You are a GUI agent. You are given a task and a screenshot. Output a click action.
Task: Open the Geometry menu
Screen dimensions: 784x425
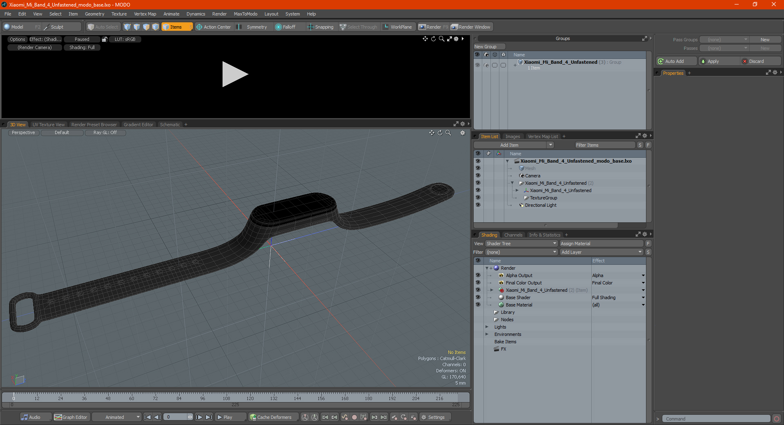tap(94, 14)
